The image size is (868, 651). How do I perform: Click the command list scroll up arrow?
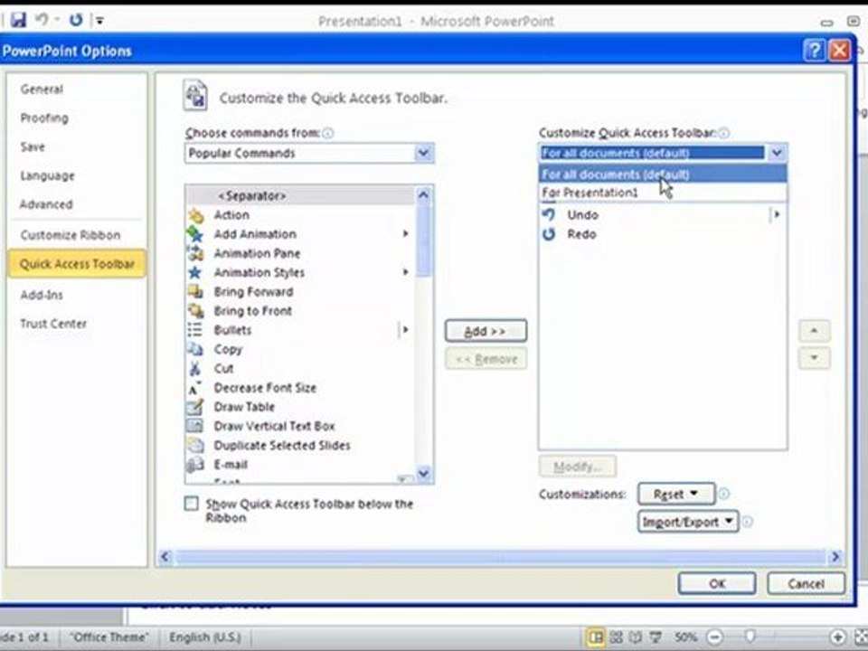pyautogui.click(x=423, y=195)
